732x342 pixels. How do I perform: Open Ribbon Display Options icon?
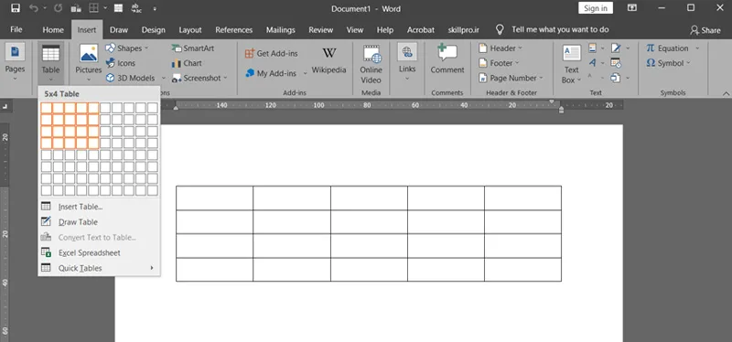pos(632,8)
